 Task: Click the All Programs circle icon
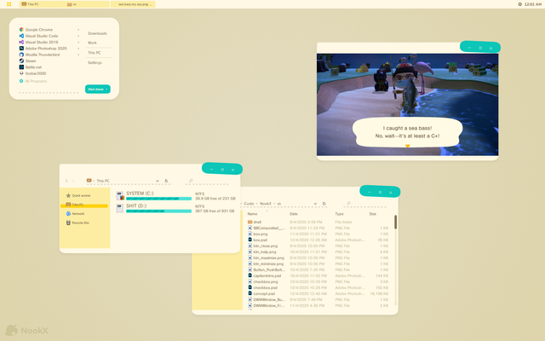pyautogui.click(x=21, y=81)
